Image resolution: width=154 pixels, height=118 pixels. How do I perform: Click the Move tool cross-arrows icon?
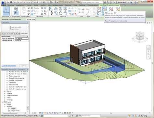[51, 13]
